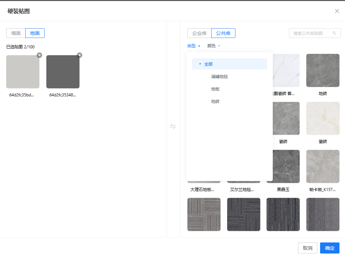Select the light gray selected texture swatch

point(23,72)
